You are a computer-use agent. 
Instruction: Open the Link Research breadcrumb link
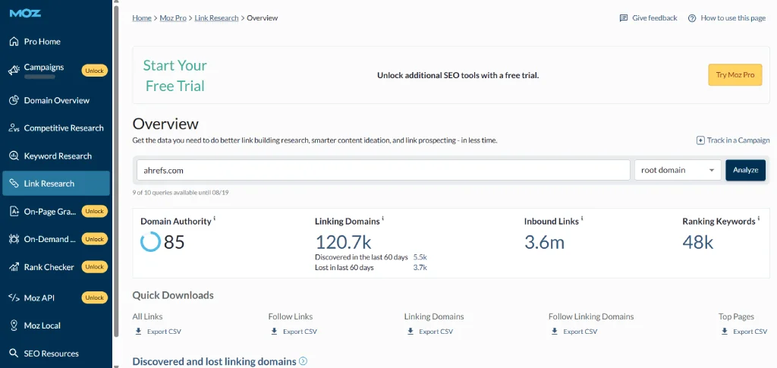[216, 17]
